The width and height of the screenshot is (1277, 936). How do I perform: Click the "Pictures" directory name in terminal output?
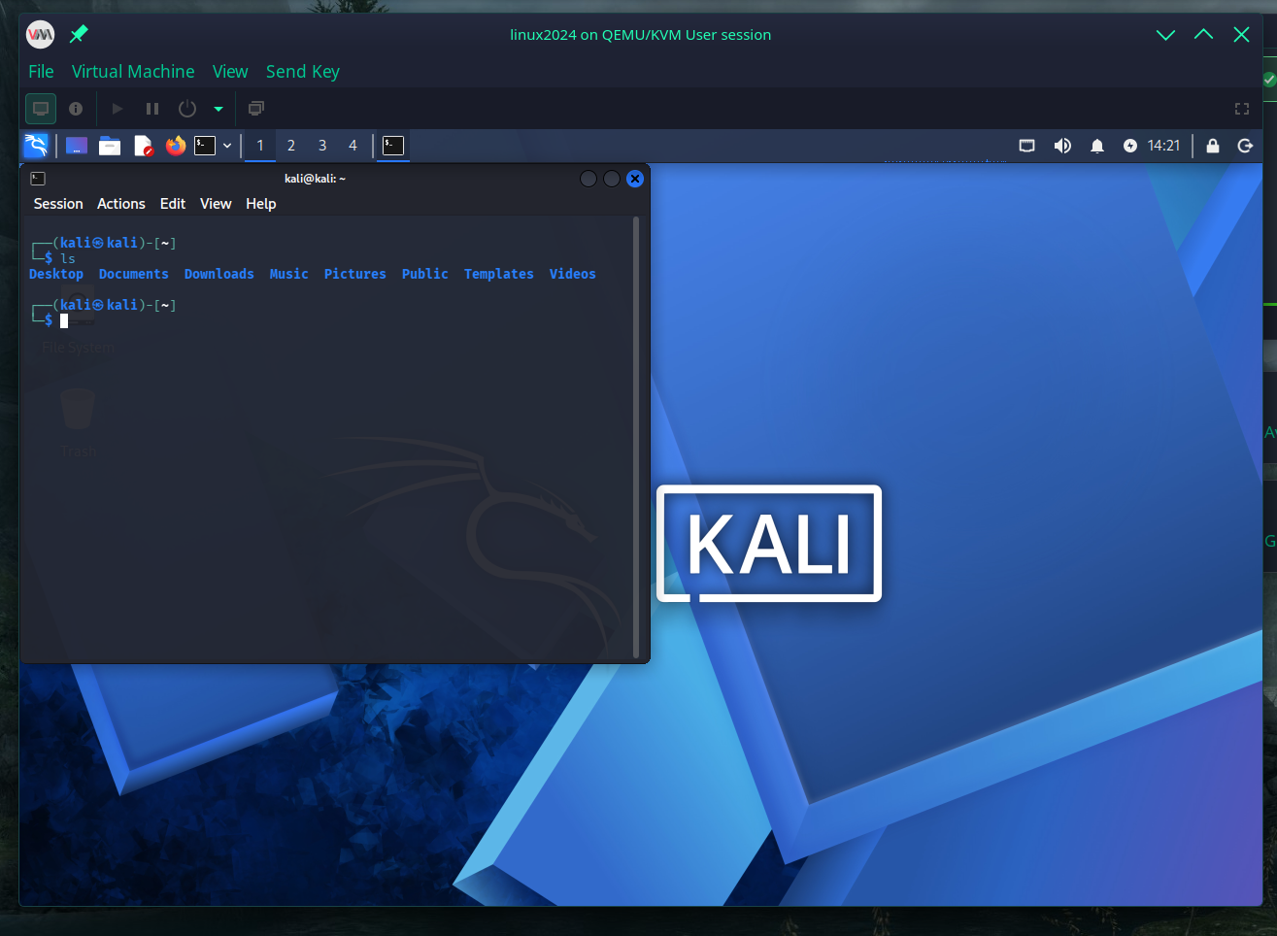[x=355, y=274]
